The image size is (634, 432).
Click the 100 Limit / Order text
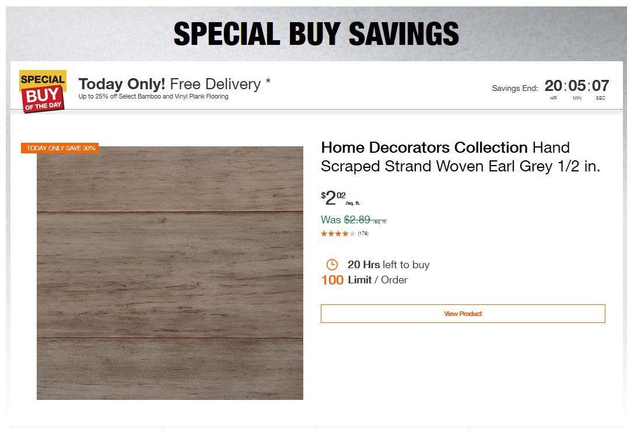click(x=364, y=280)
